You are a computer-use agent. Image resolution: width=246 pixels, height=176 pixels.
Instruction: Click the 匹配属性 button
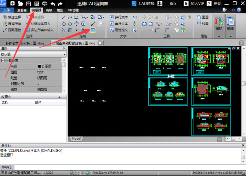coord(12,30)
